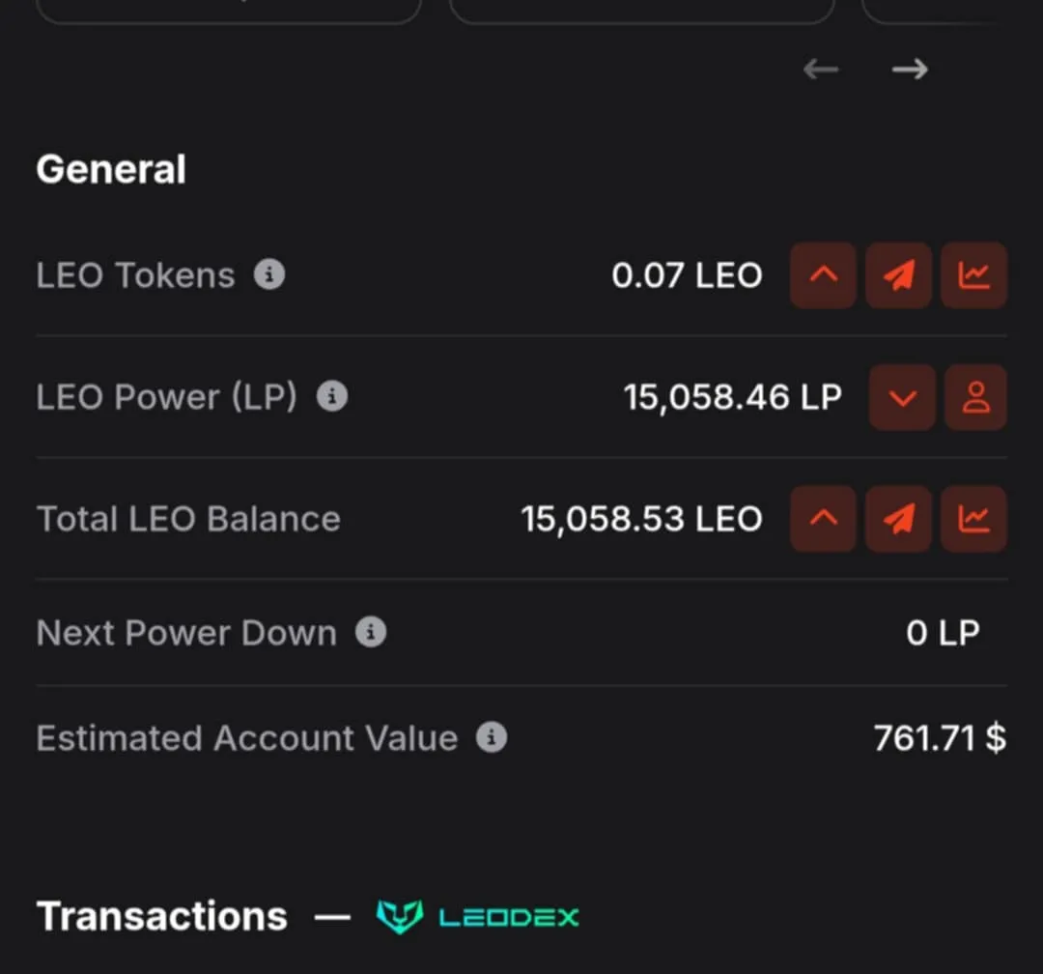Show info for LEO Tokens
The image size is (1043, 974).
click(269, 274)
